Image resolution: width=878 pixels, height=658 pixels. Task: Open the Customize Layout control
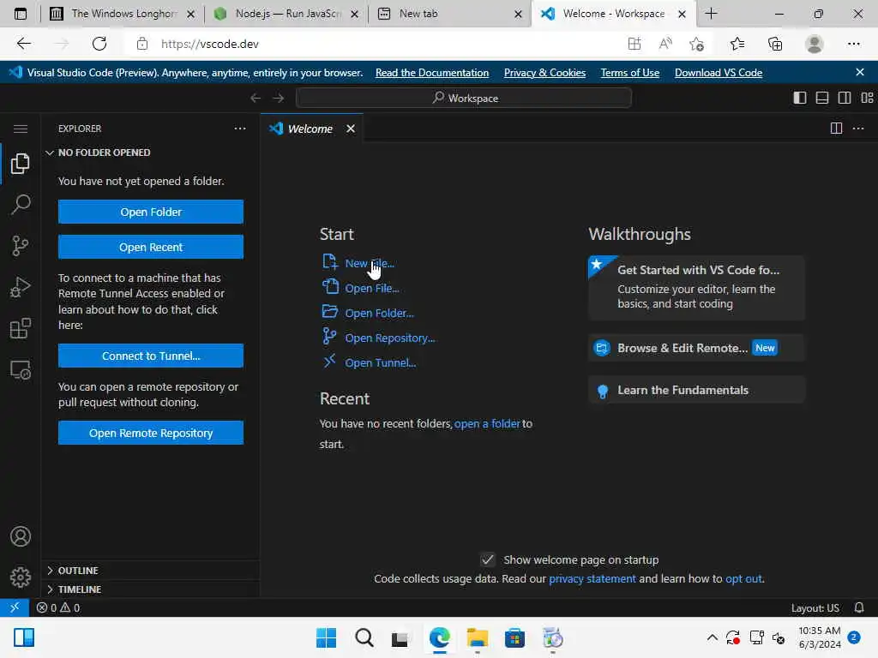[867, 98]
